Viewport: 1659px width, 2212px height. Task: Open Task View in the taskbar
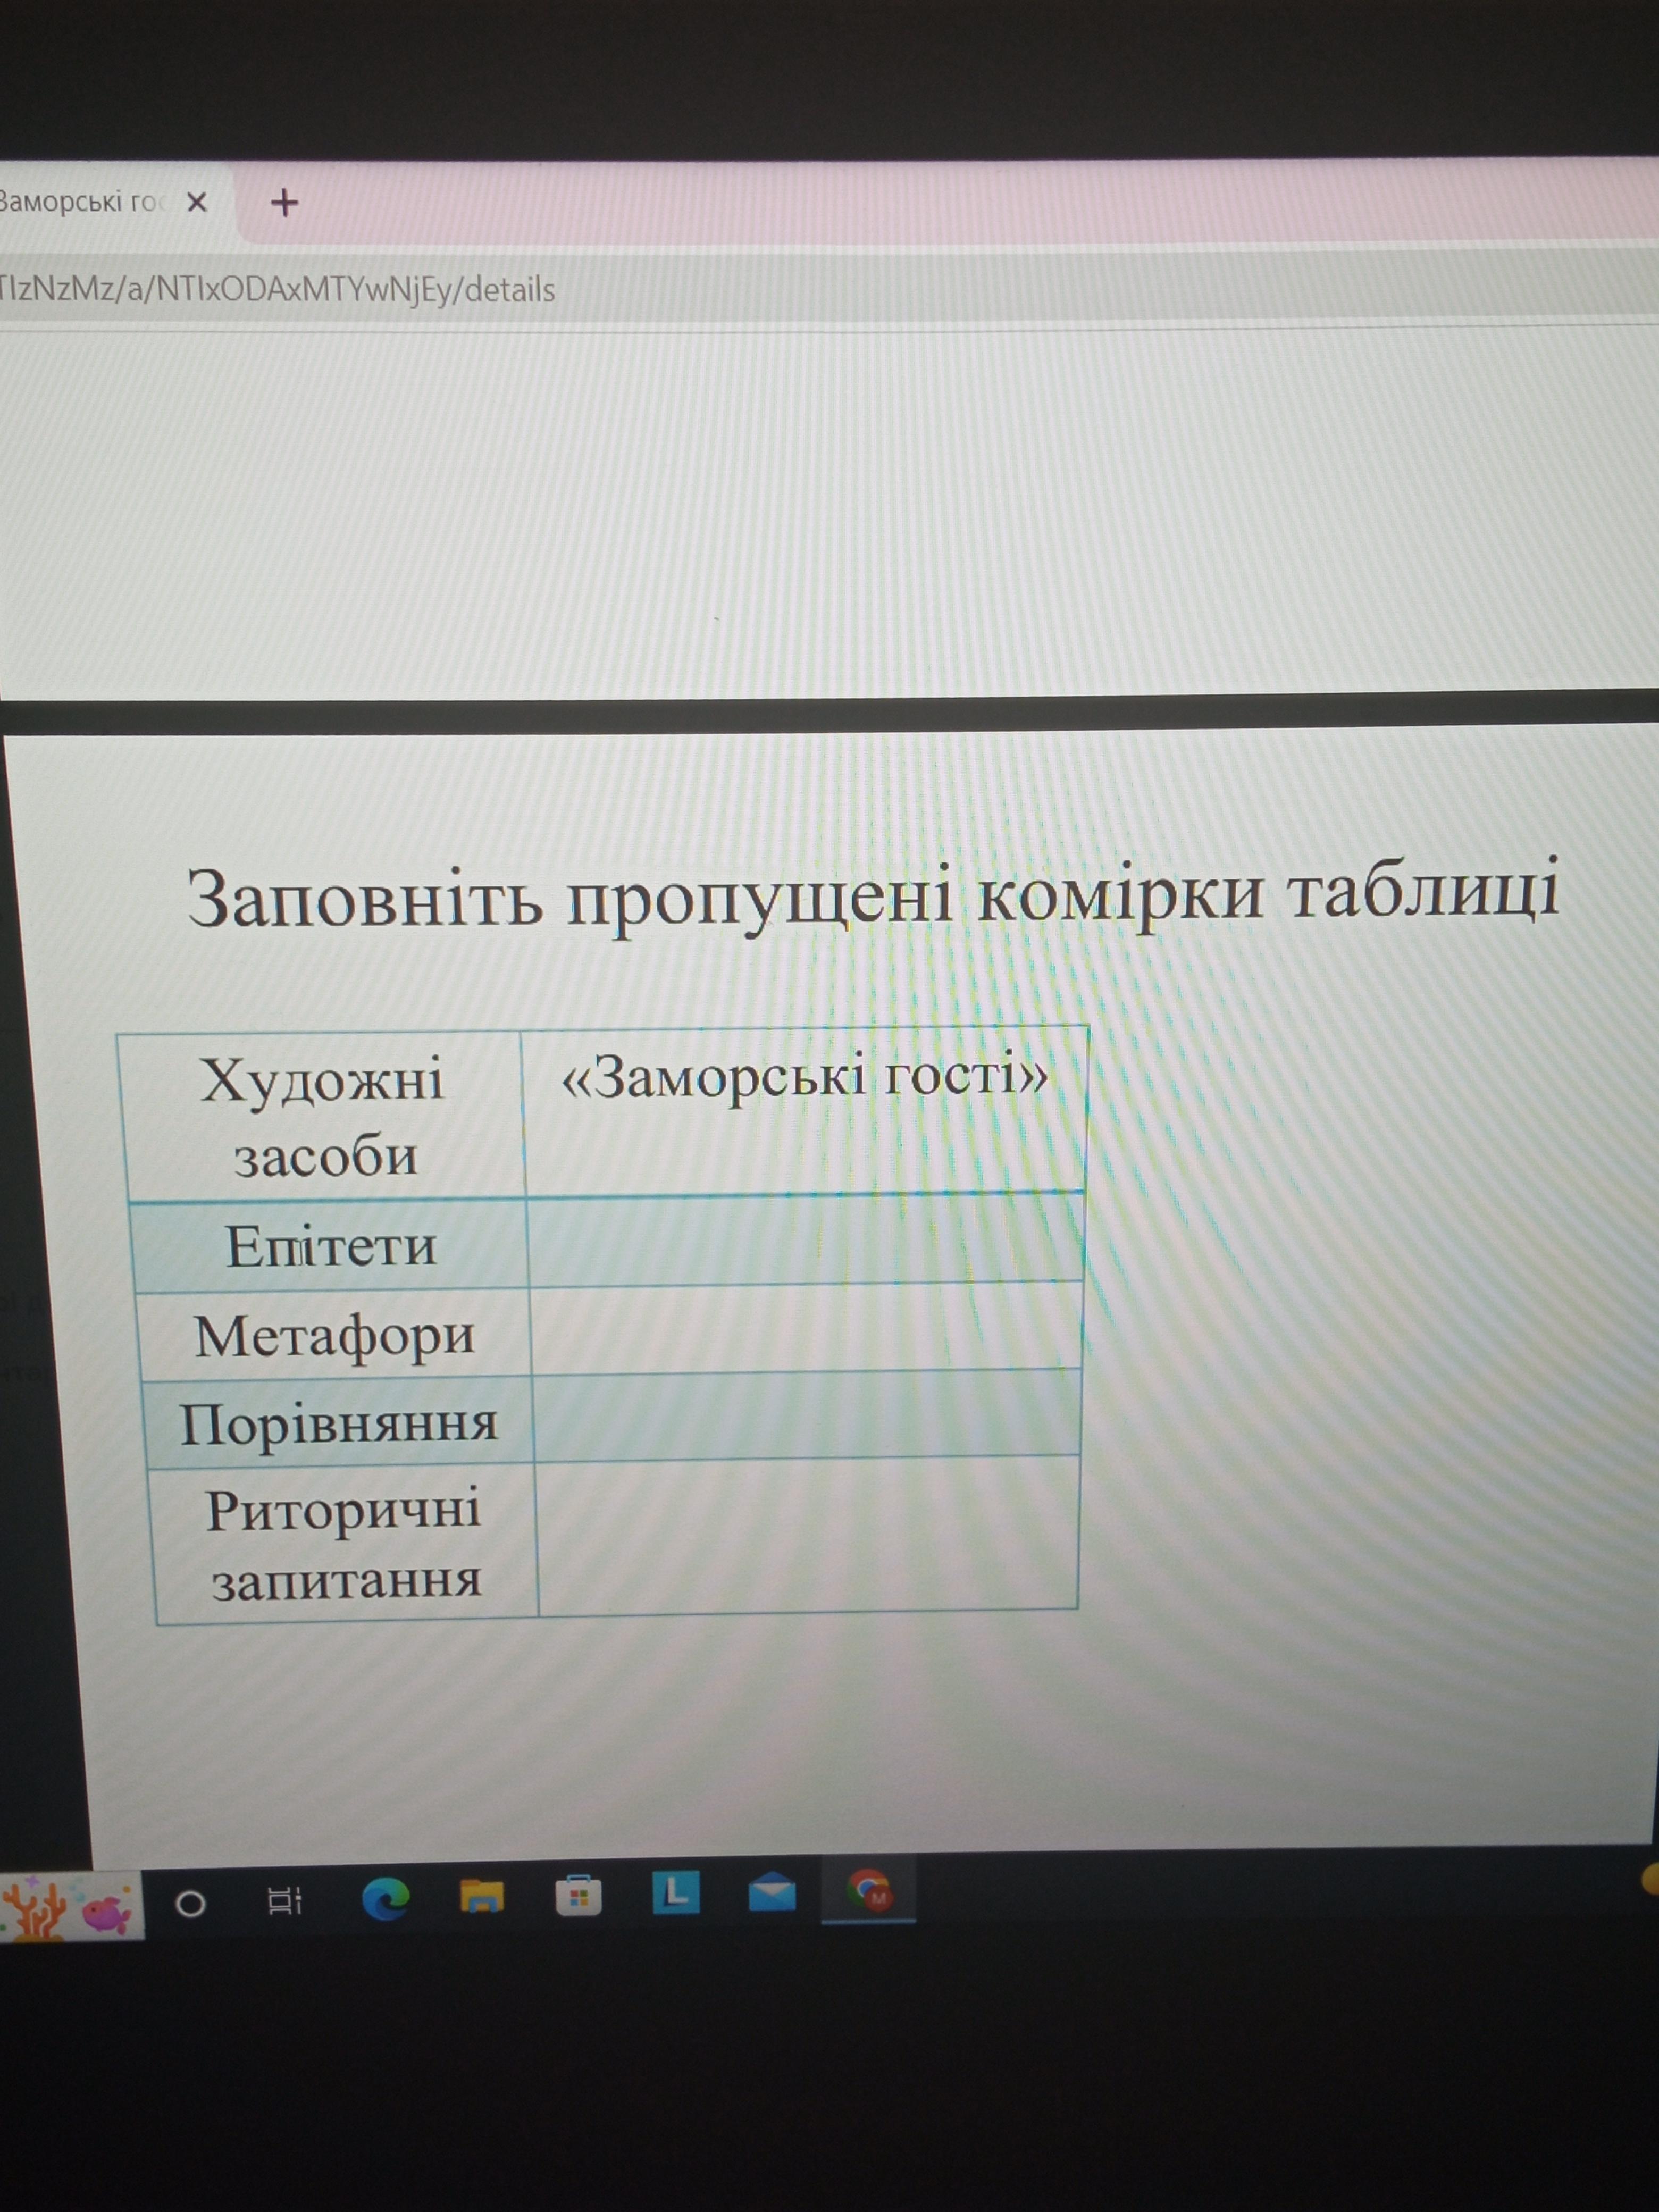[x=285, y=1900]
